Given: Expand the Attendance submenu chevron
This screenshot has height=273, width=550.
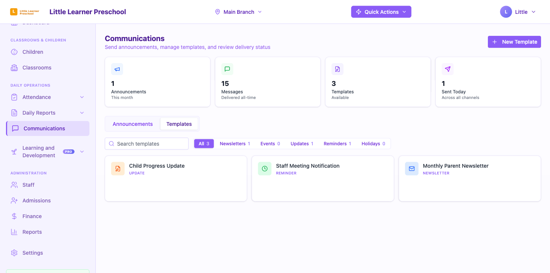Looking at the screenshot, I should pos(82,97).
